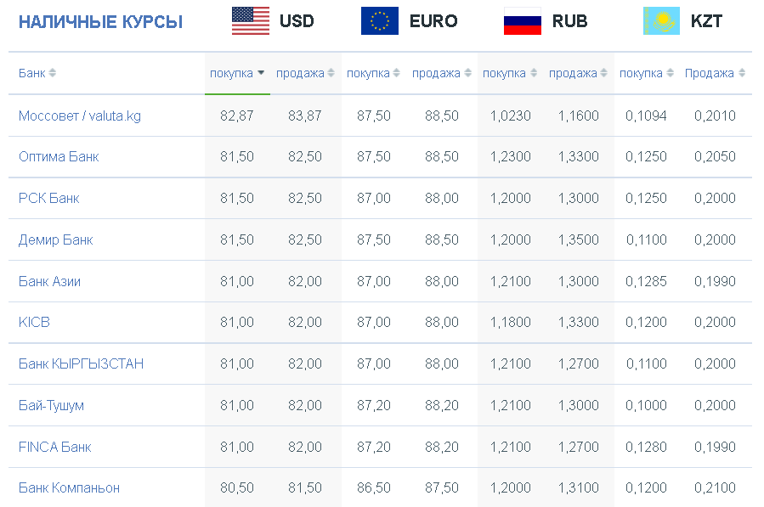Open the Моссовет / valuta.kg link
The width and height of the screenshot is (764, 507).
[79, 115]
